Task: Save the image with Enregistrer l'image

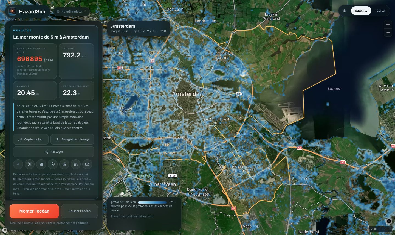Action: pos(72,139)
